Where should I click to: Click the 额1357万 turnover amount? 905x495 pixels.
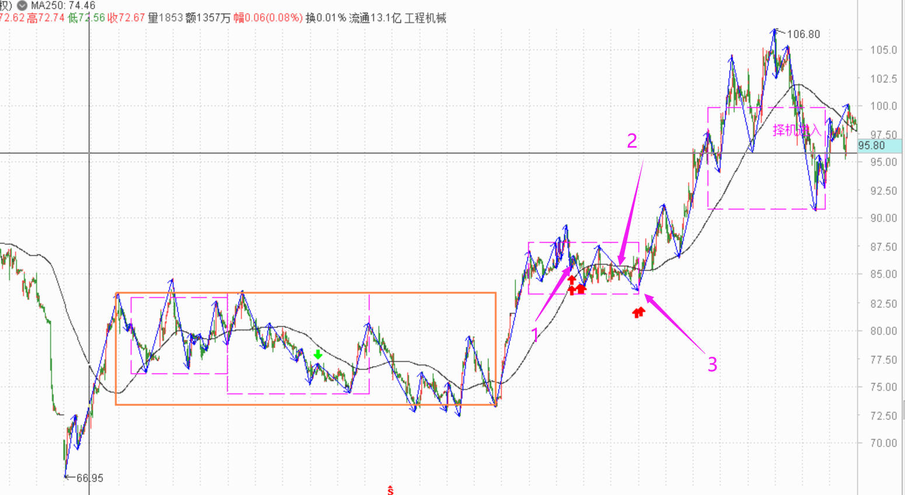point(208,18)
